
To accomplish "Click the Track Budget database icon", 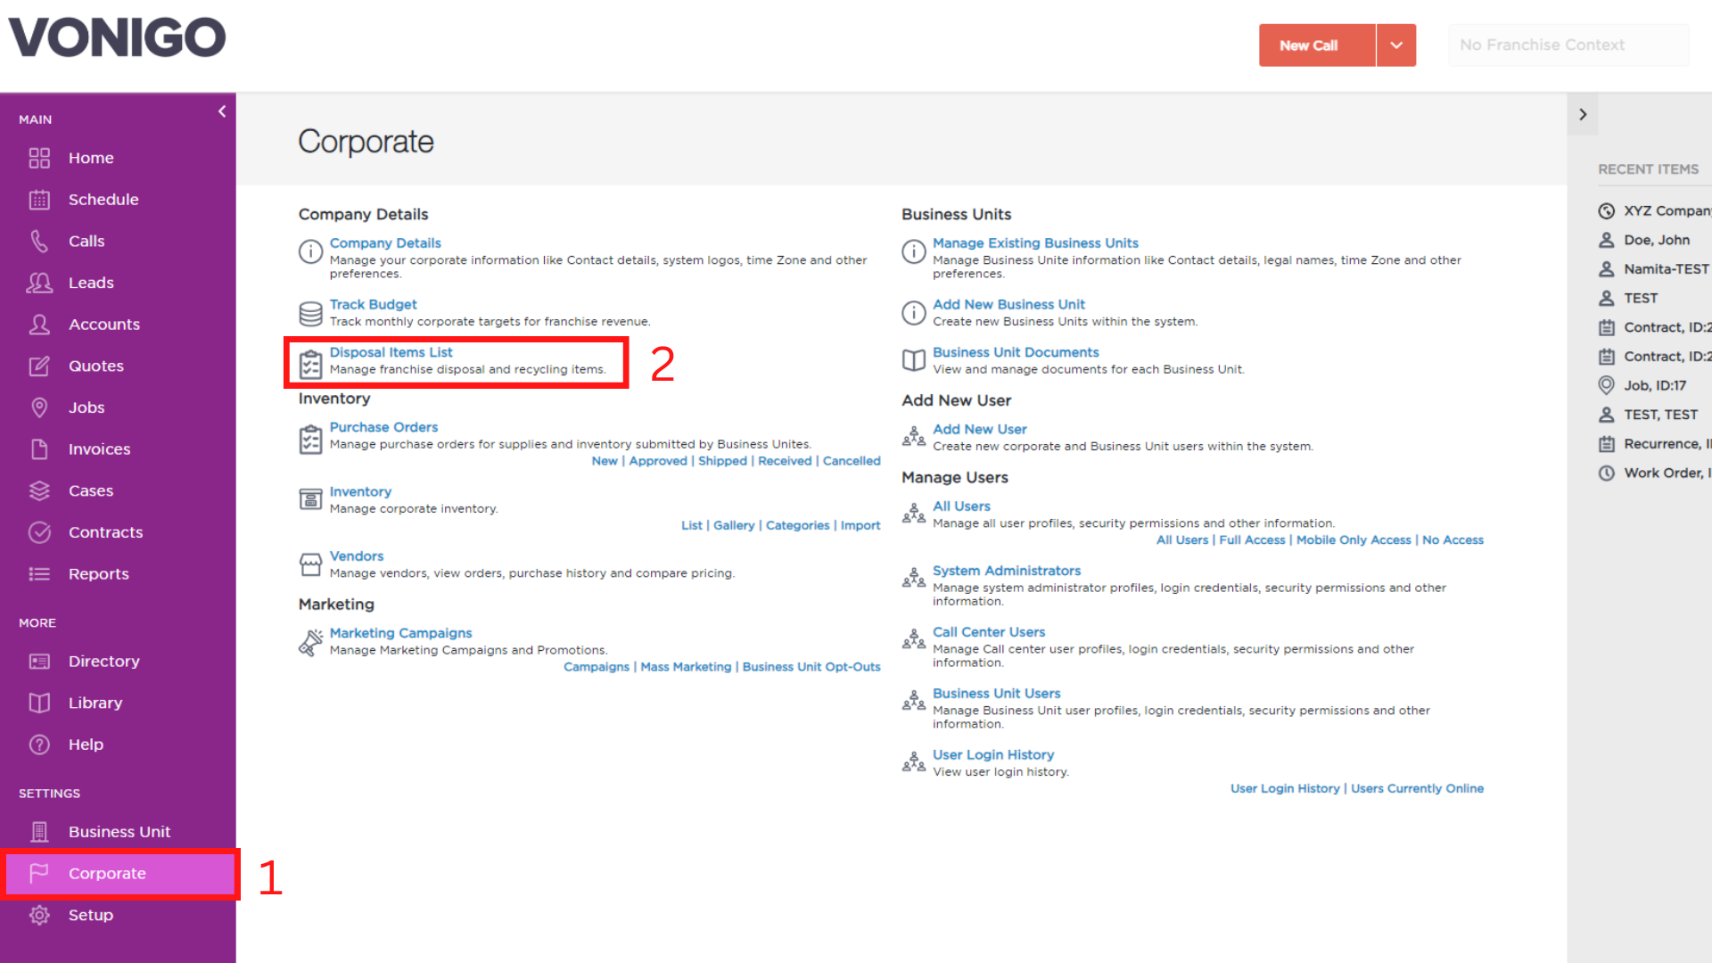I will pyautogui.click(x=310, y=314).
